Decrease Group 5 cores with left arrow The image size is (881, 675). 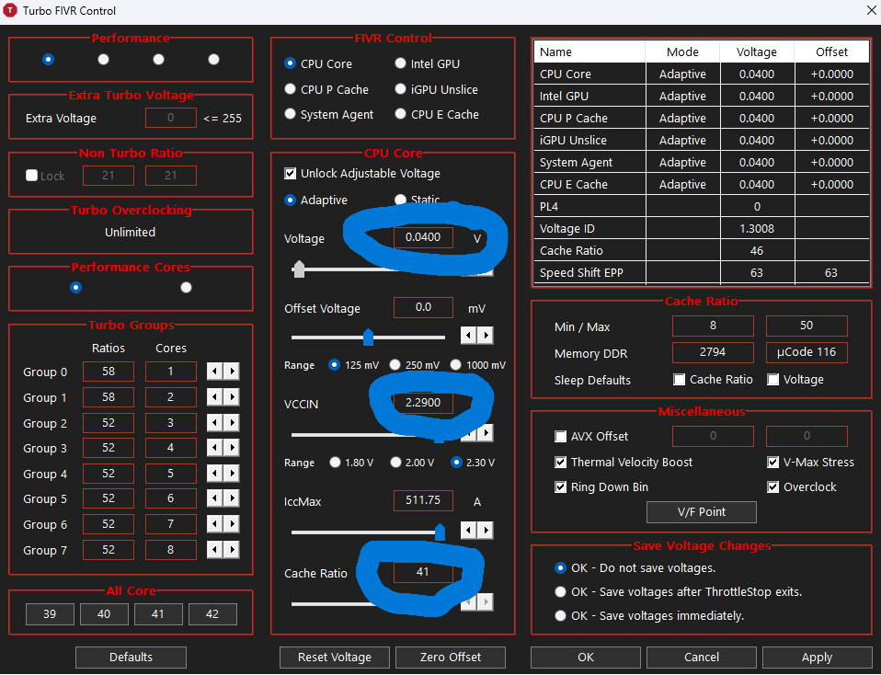214,498
